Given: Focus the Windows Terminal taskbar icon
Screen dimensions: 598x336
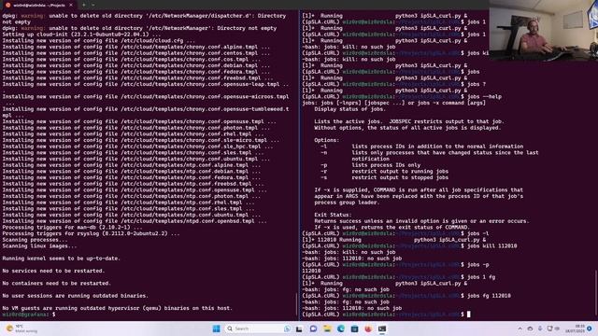Looking at the screenshot, I should click(382, 329).
